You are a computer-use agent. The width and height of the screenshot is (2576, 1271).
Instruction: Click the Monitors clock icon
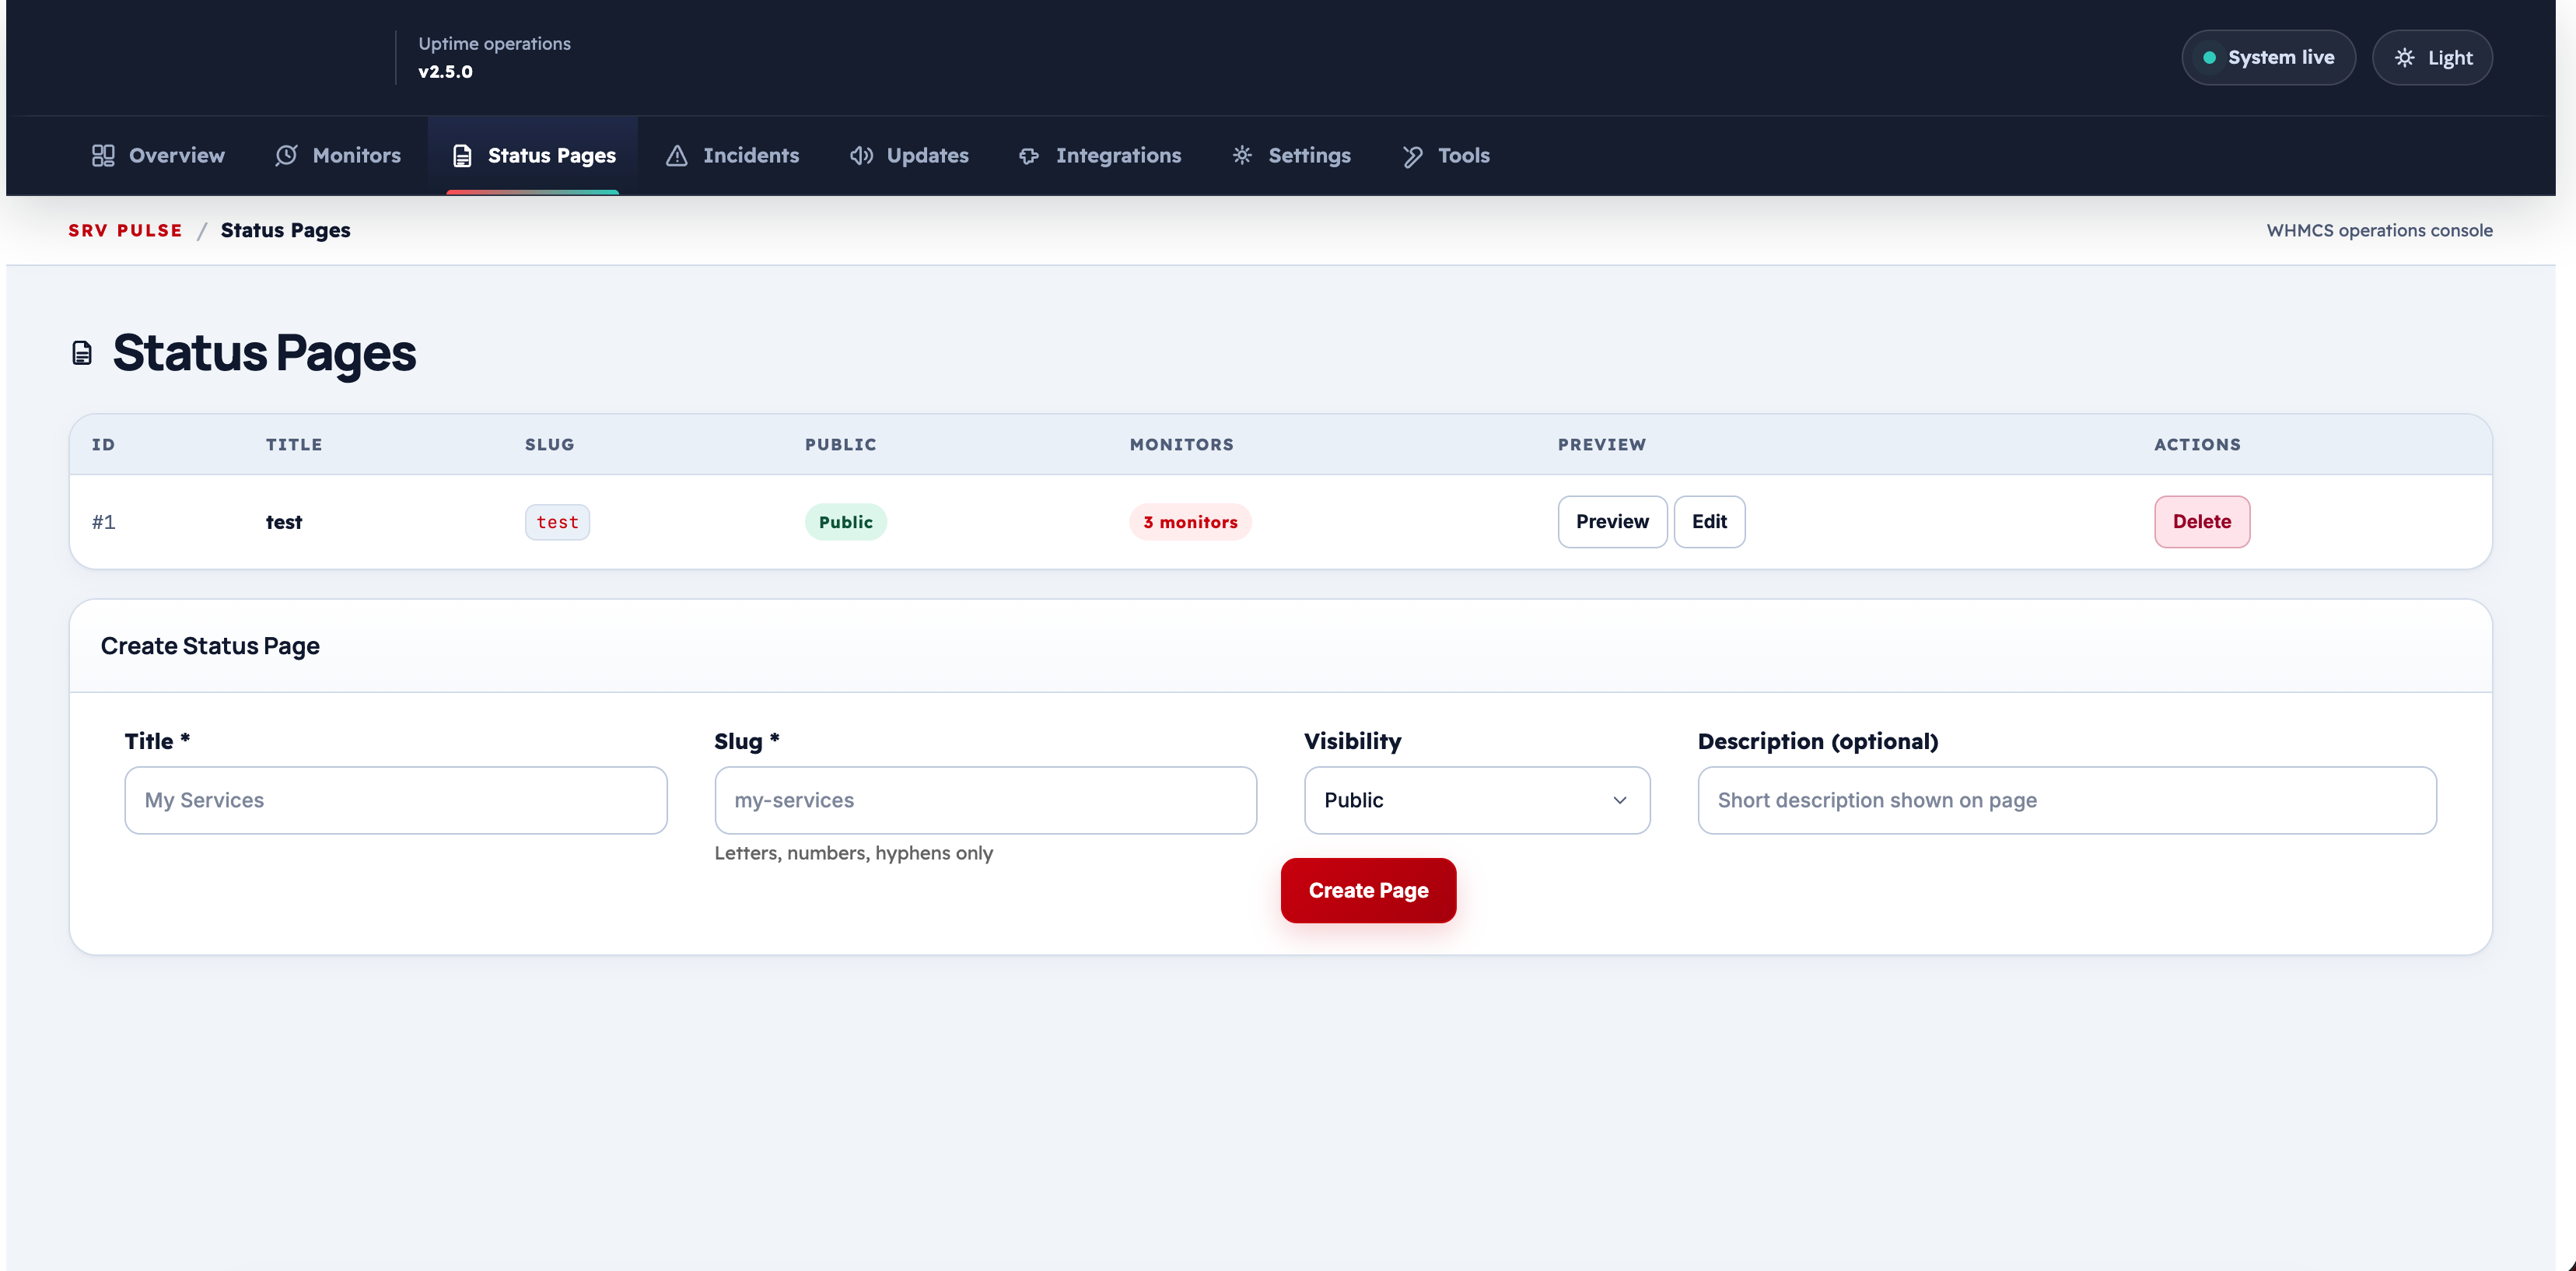point(286,155)
